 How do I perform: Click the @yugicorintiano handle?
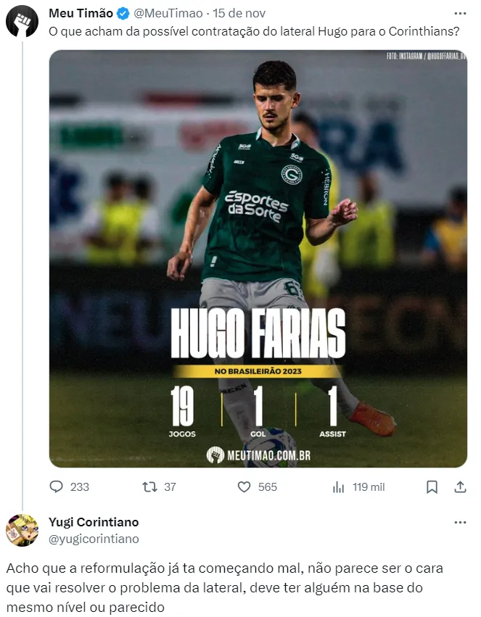point(94,539)
